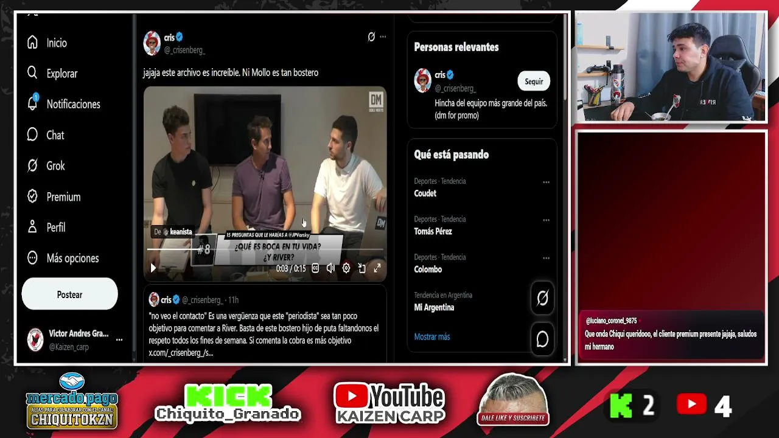This screenshot has height=438, width=779.
Task: Click cris avatar on the main post
Action: 152,43
